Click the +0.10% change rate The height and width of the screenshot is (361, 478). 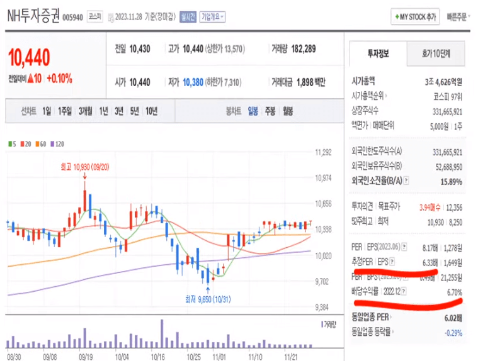[59, 79]
